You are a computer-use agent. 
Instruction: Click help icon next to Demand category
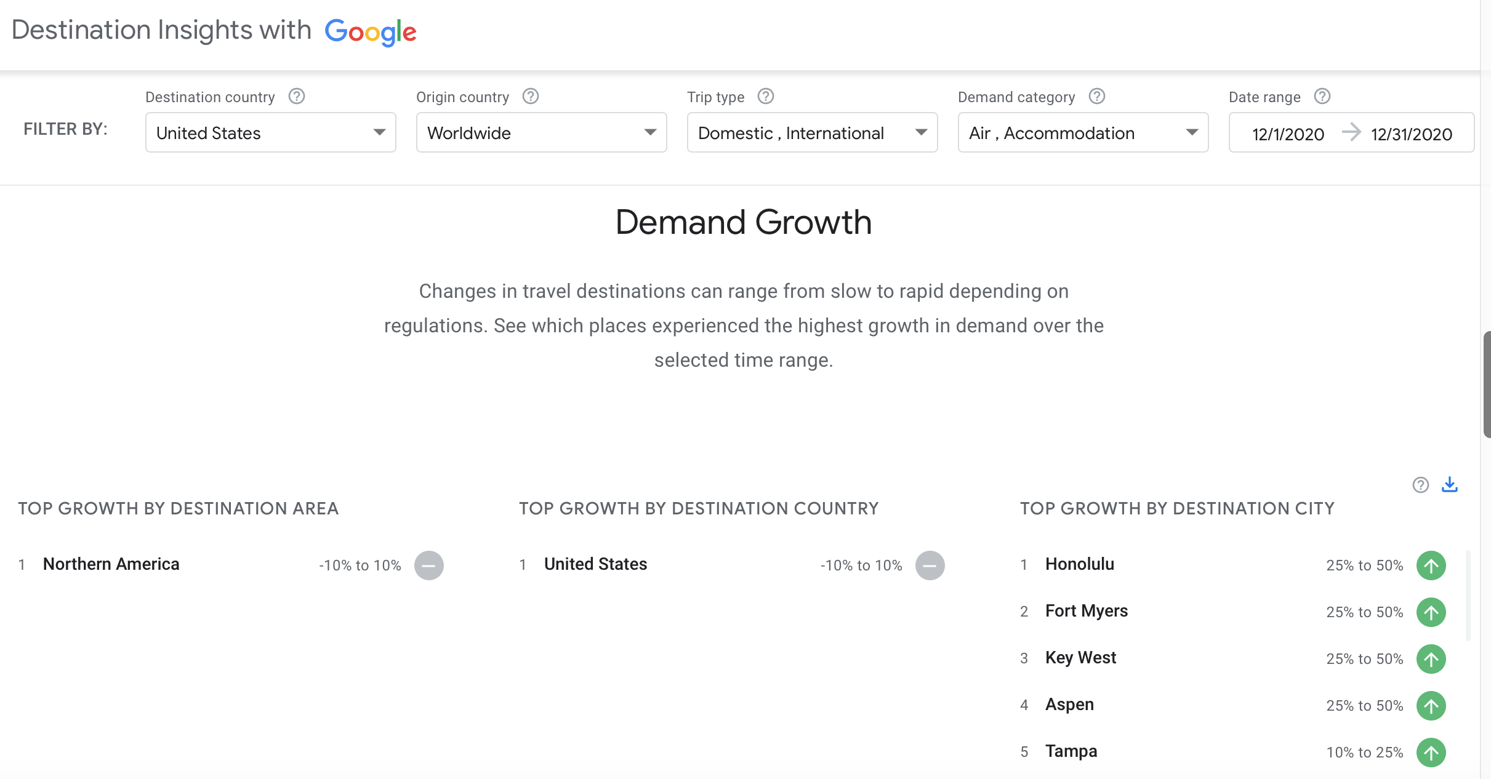coord(1097,97)
